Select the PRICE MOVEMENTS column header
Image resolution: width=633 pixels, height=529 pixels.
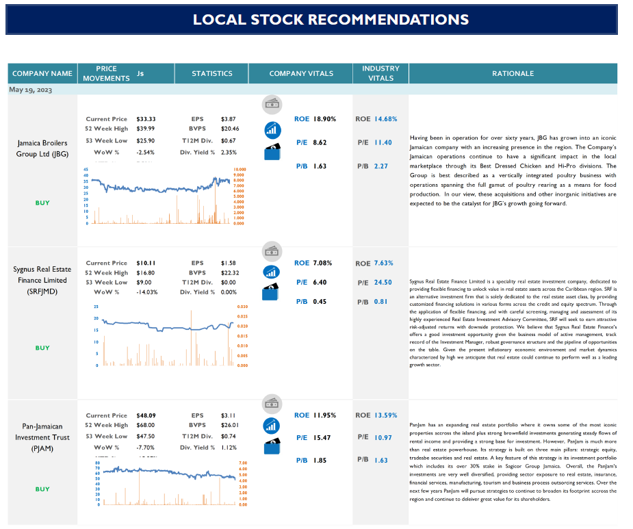point(126,73)
